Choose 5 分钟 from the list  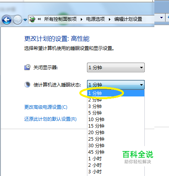(x=116, y=113)
